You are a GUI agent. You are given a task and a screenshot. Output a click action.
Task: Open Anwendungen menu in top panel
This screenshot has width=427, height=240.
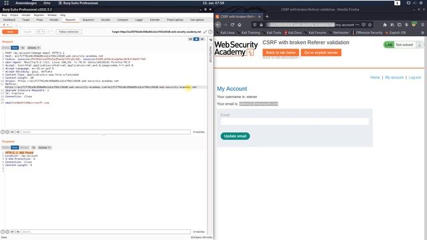[26, 3]
